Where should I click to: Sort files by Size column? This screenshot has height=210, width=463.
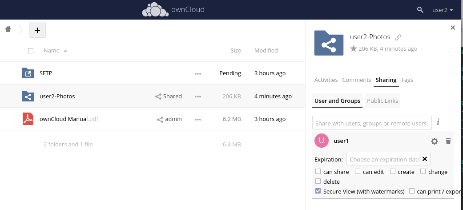pos(236,51)
